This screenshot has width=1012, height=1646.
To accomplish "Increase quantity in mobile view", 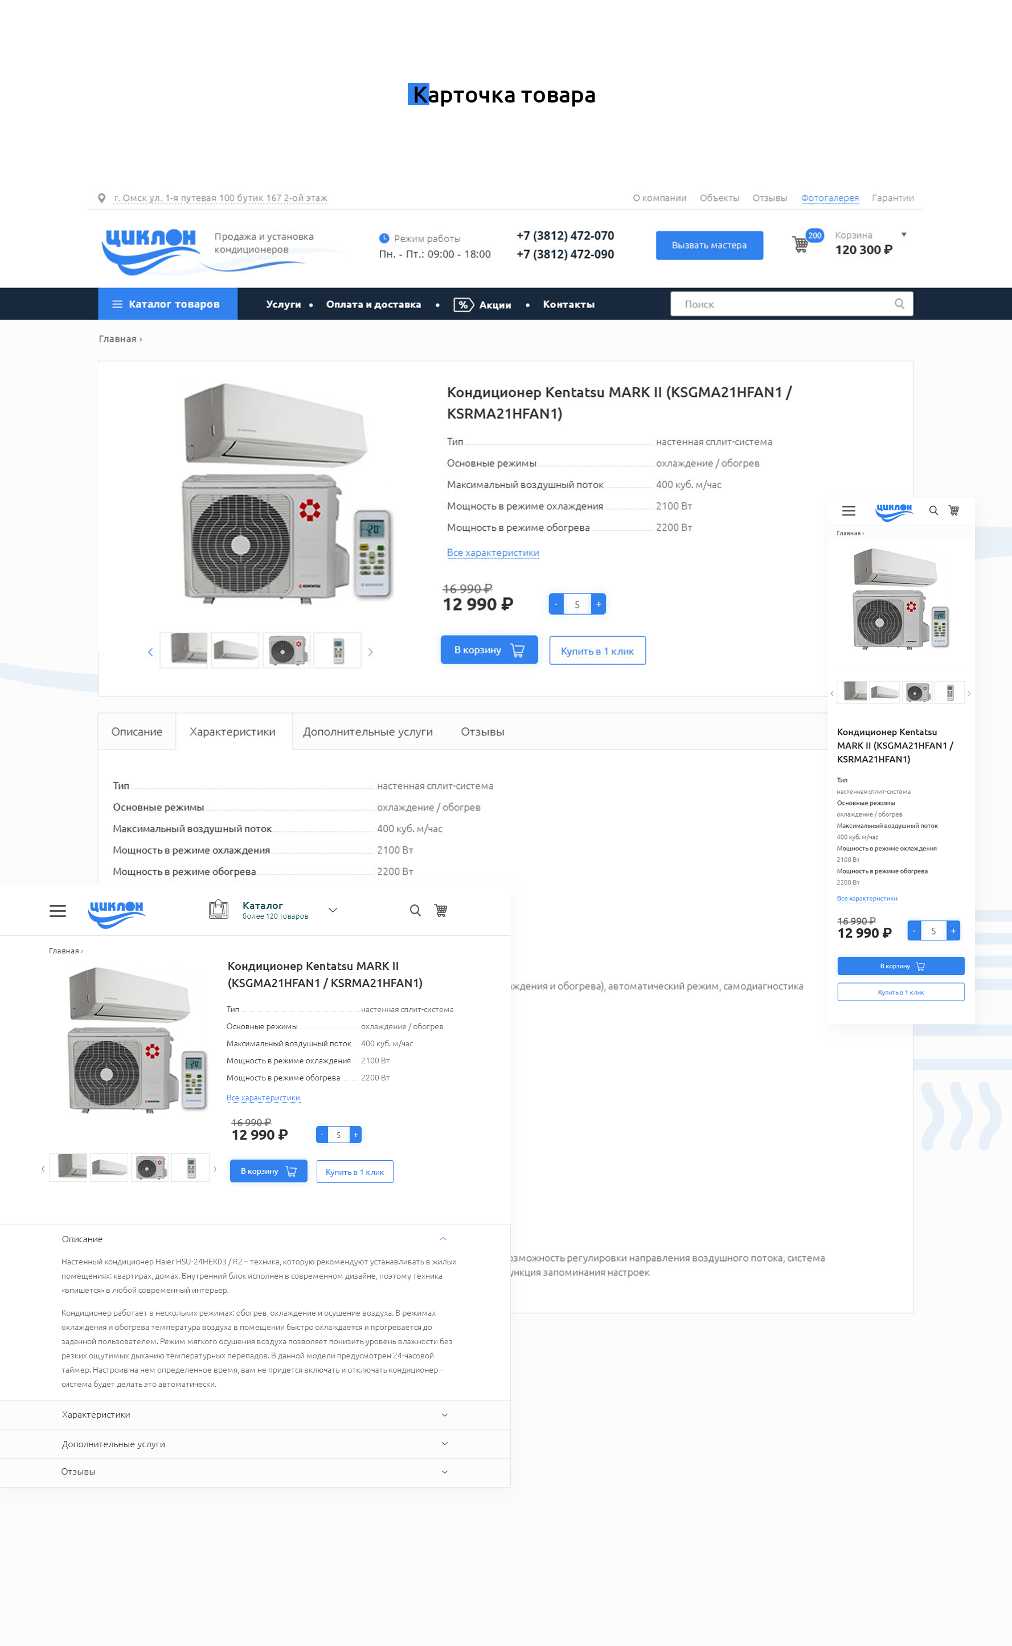I will pos(953,931).
